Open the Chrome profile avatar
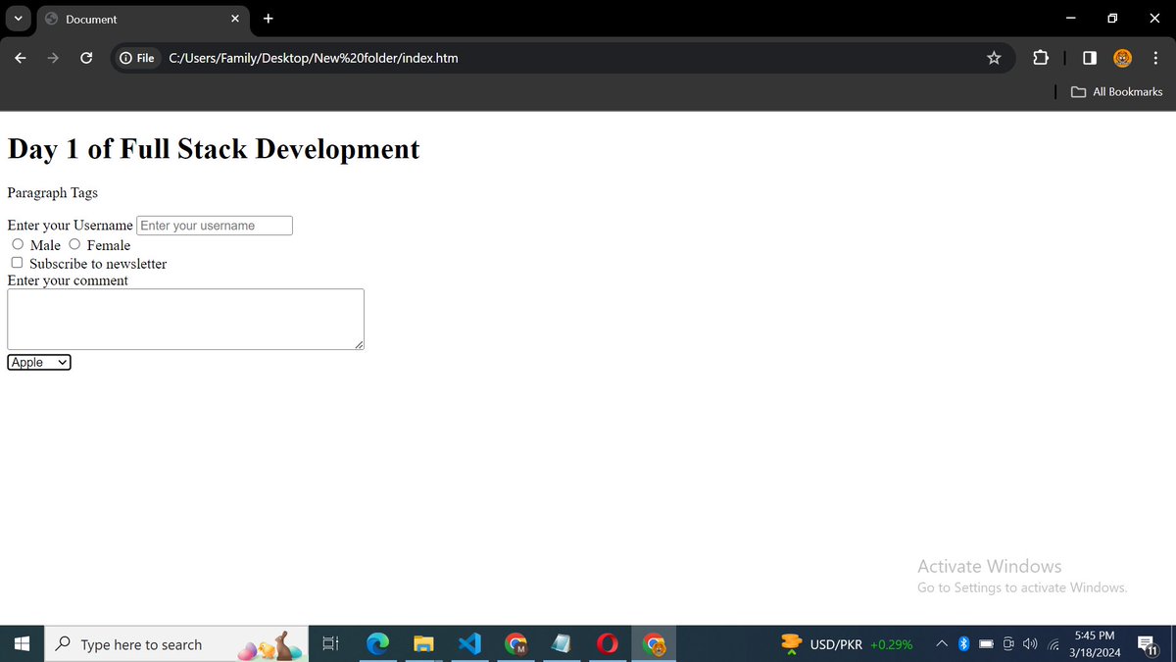The width and height of the screenshot is (1176, 662). coord(1123,58)
